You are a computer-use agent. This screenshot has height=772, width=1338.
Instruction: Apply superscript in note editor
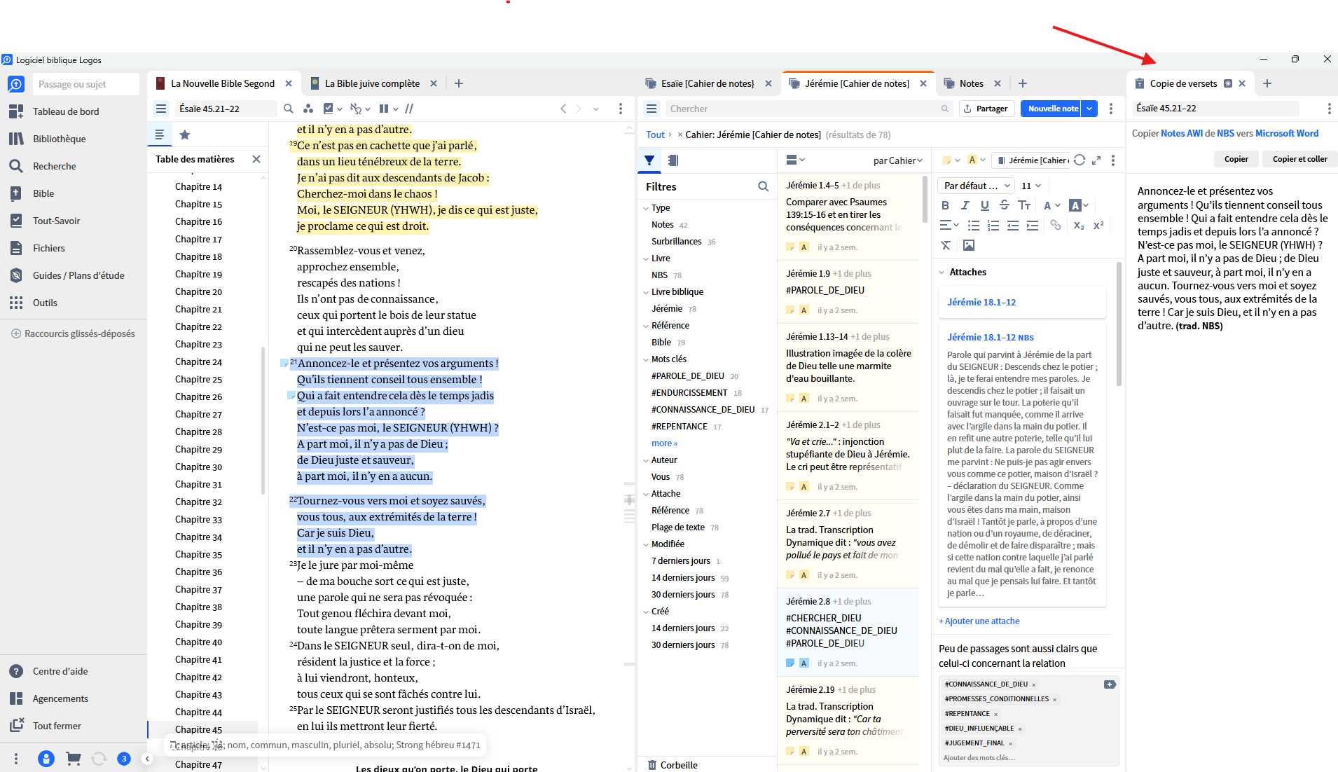[1098, 225]
